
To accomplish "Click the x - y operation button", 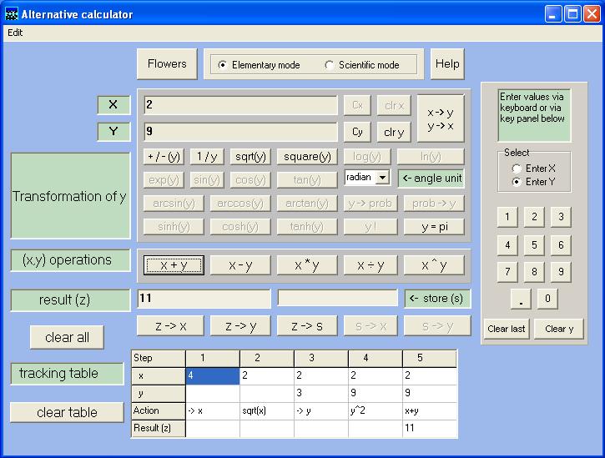I will point(240,265).
